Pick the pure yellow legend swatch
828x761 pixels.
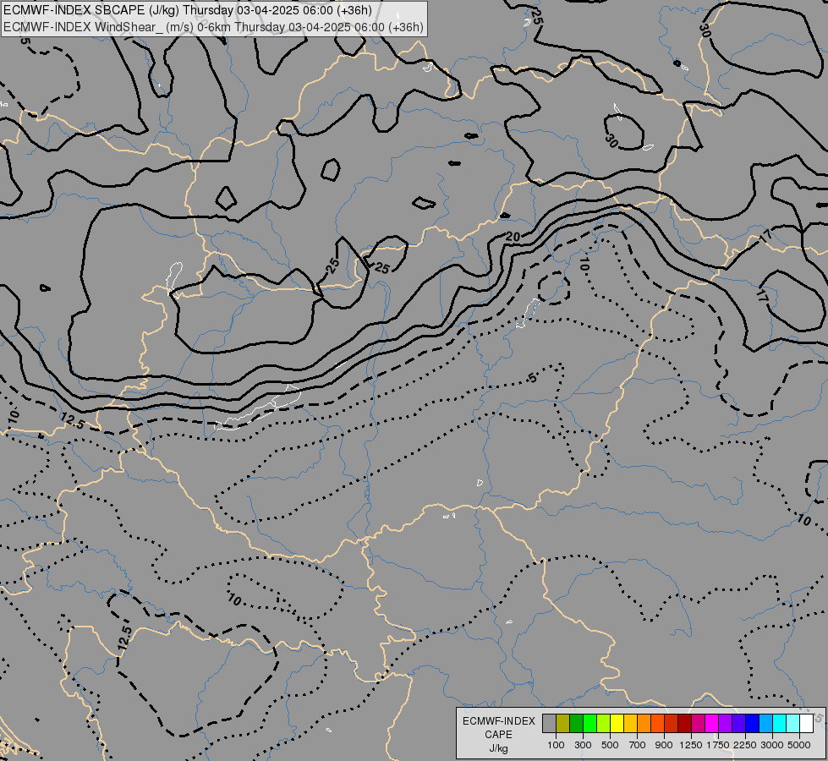click(x=617, y=724)
